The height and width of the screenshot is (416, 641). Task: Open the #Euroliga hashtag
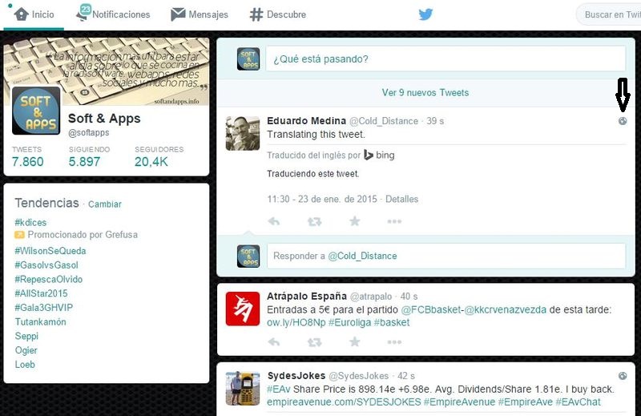pyautogui.click(x=349, y=323)
